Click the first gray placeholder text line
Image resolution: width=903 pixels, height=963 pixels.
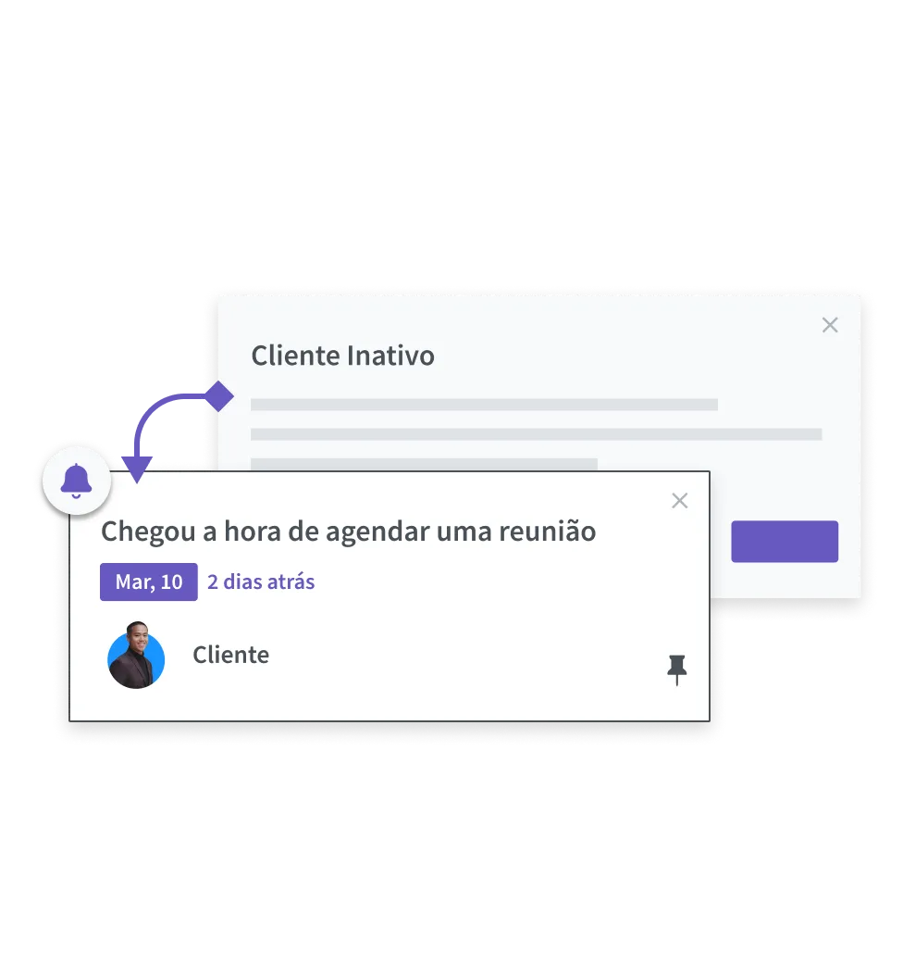(484, 404)
